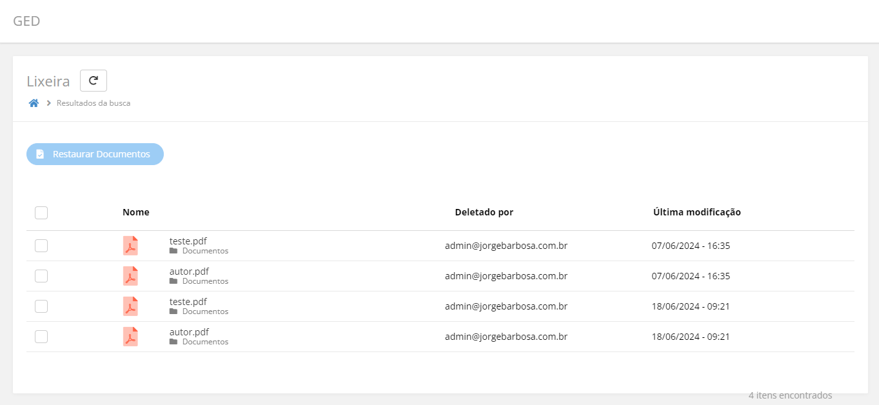Open Resultados da busca breadcrumb link

94,103
